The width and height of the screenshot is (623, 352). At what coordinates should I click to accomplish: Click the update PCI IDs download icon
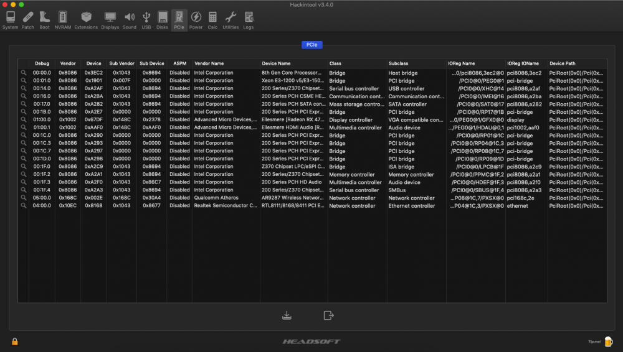click(287, 315)
